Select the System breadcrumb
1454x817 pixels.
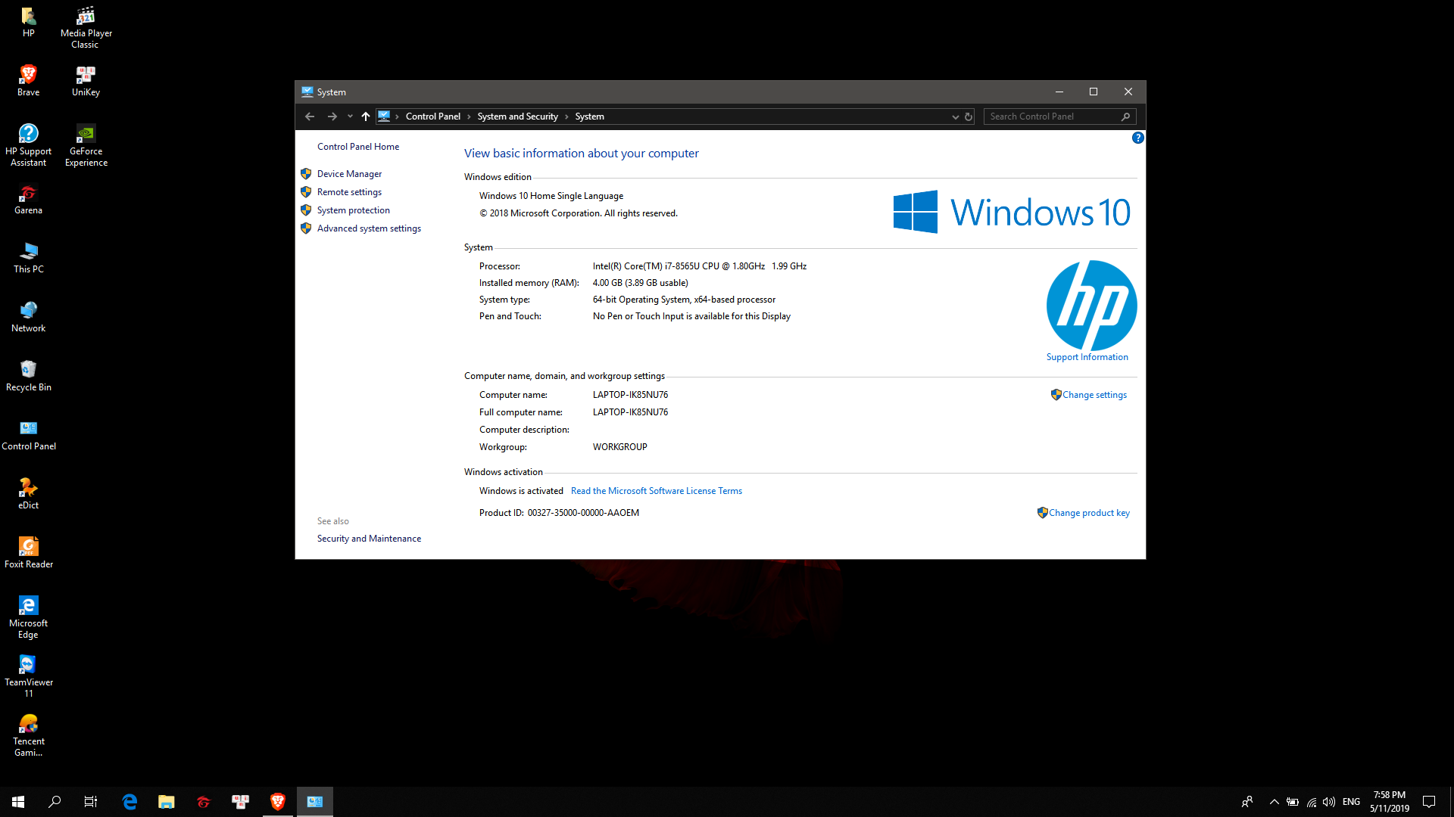pos(589,116)
